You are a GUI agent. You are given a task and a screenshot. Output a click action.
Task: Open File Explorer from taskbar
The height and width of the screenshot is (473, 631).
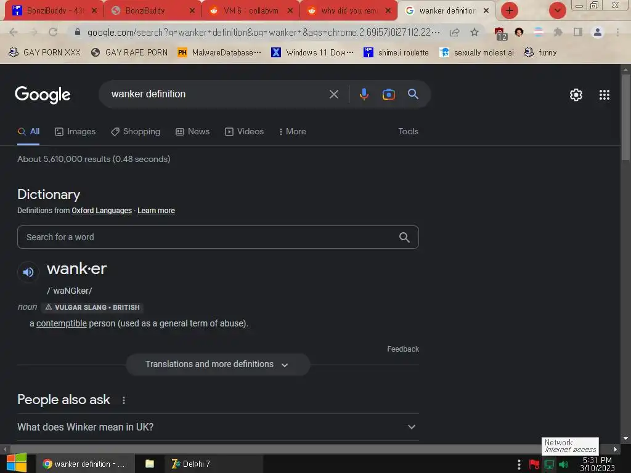[150, 464]
